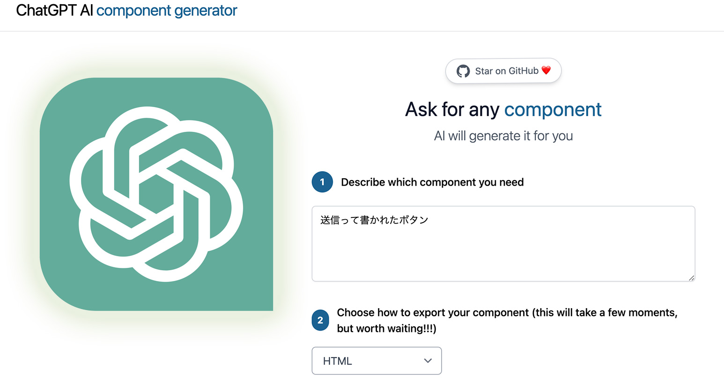The image size is (724, 389).
Task: Open the component generator link in header
Action: tap(167, 10)
